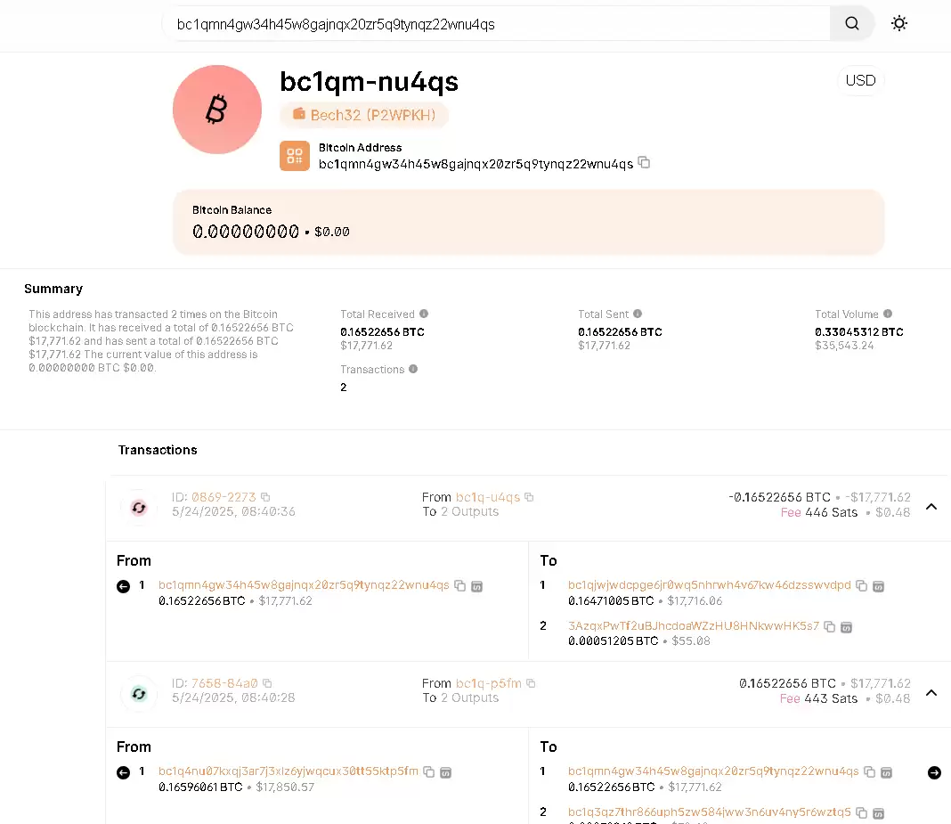Screen dimensions: 951x824
Task: Click the right arrow next to the 7658-84a0 first output
Action: (x=934, y=772)
